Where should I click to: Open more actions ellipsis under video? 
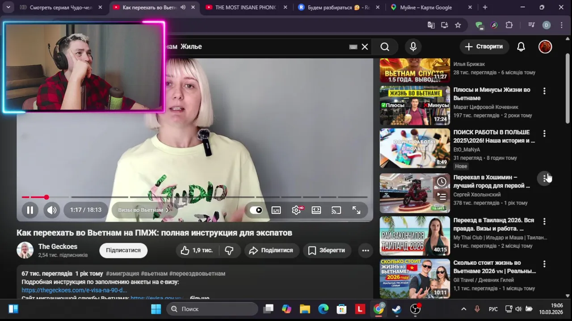point(366,251)
